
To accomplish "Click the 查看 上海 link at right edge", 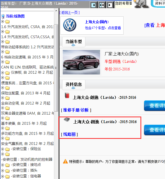I will 155,25.
